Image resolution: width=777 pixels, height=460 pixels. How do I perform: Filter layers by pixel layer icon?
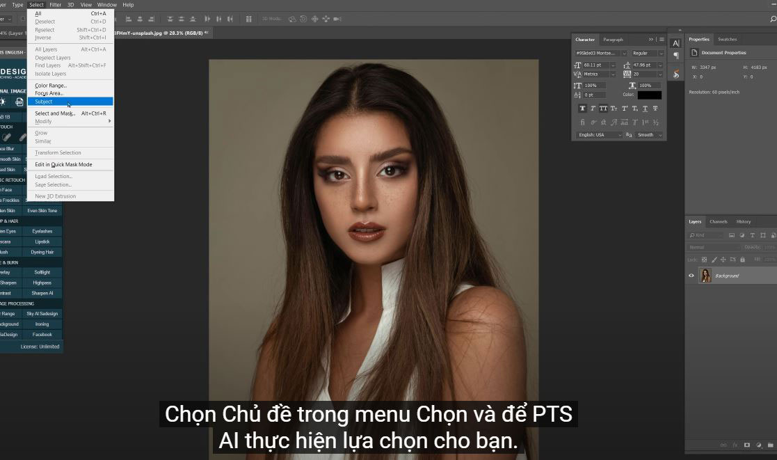731,235
